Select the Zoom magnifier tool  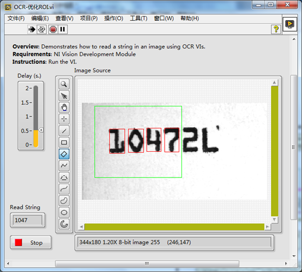click(x=64, y=84)
